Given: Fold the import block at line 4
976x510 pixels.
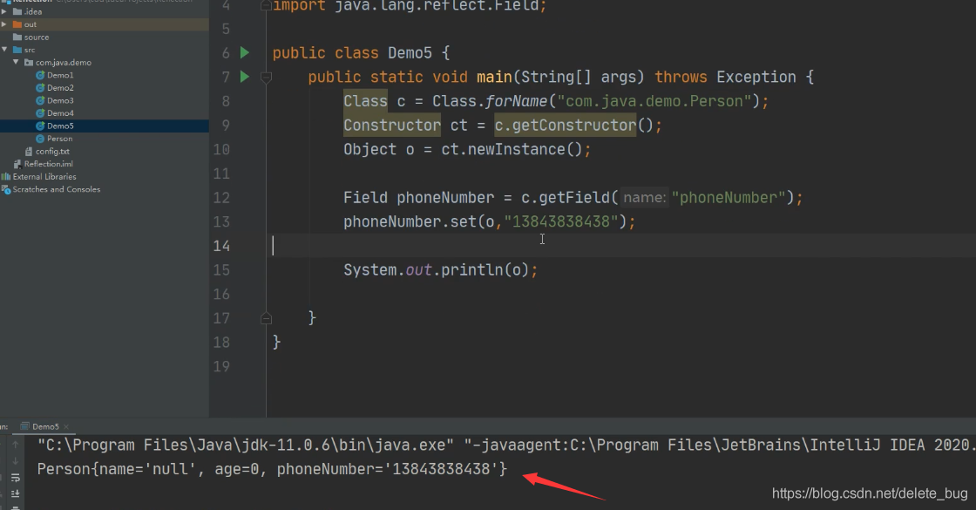Looking at the screenshot, I should click(x=266, y=5).
